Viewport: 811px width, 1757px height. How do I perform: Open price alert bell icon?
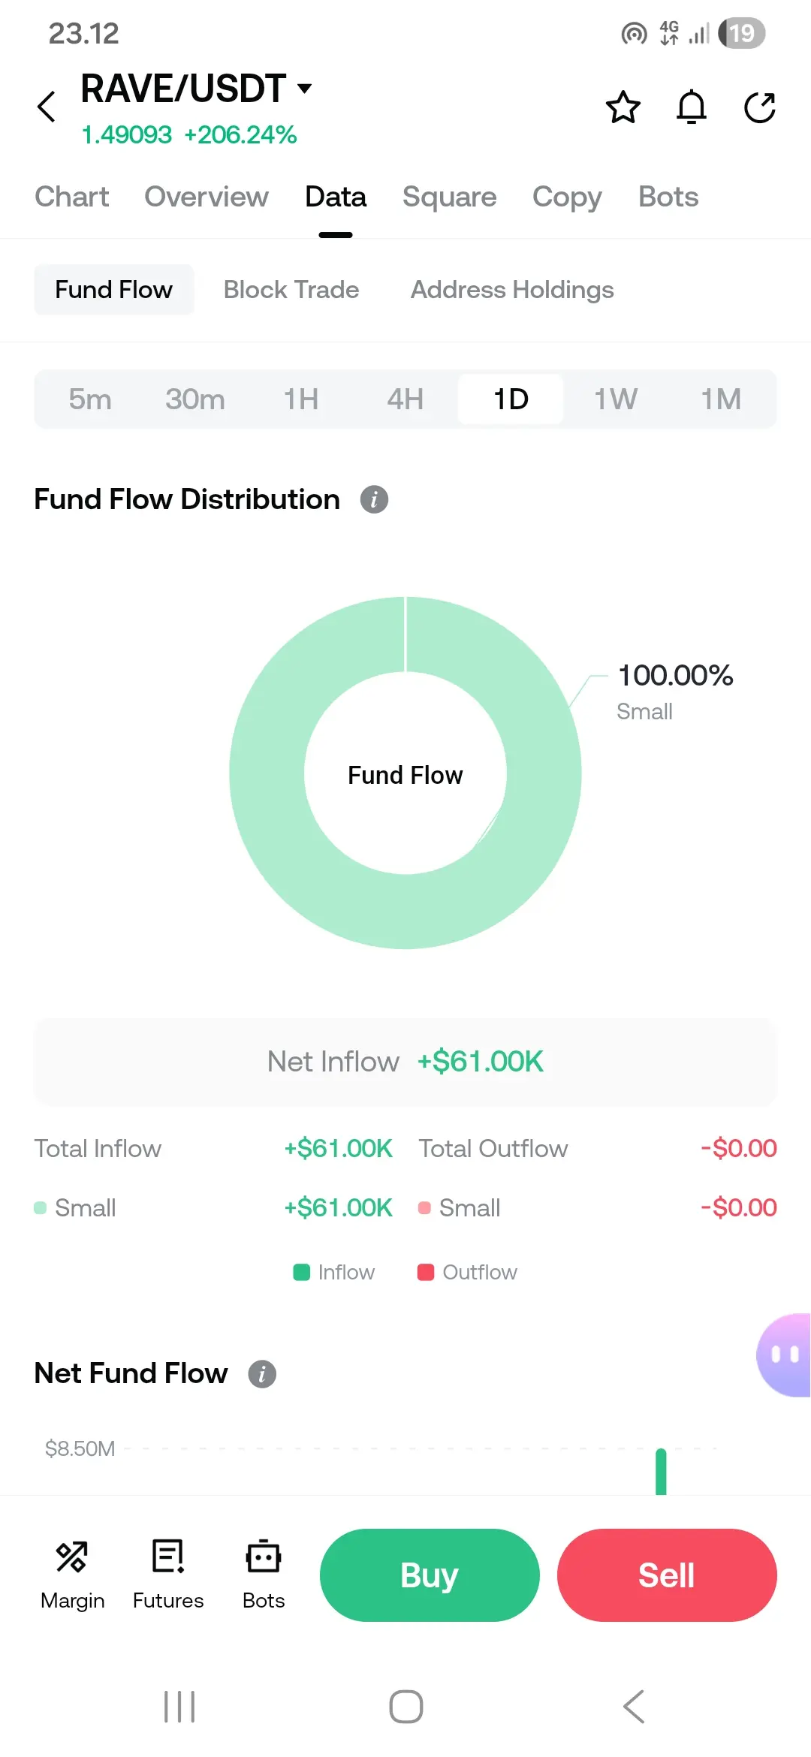(691, 107)
